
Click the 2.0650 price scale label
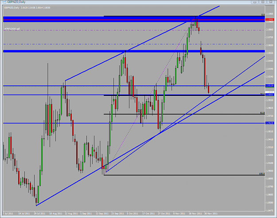tap(270, 45)
